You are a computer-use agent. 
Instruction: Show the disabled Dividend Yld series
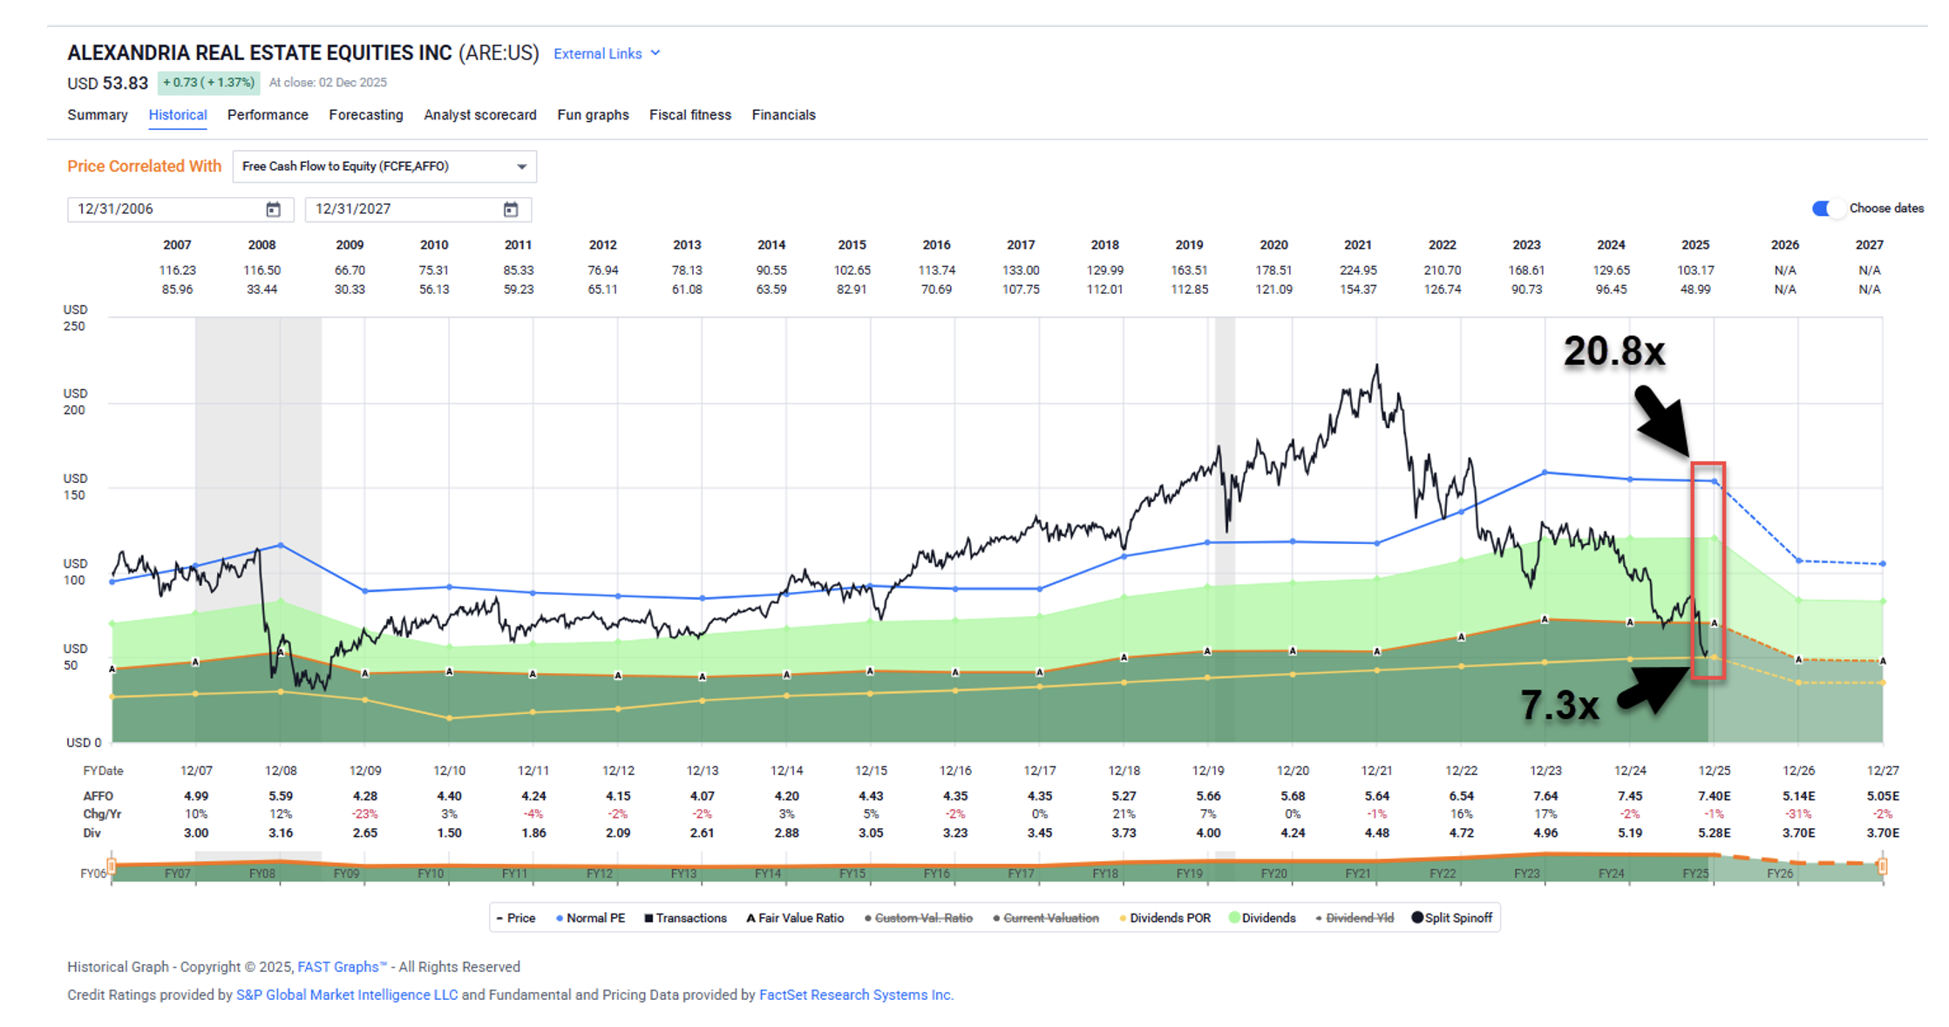(x=1358, y=918)
